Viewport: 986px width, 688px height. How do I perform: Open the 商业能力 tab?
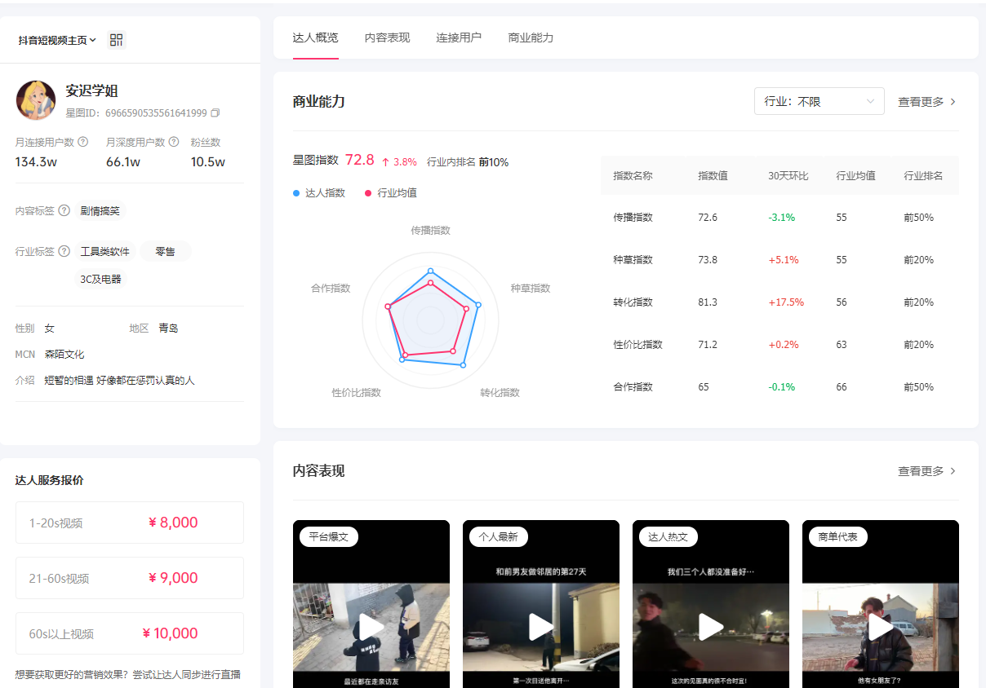531,37
